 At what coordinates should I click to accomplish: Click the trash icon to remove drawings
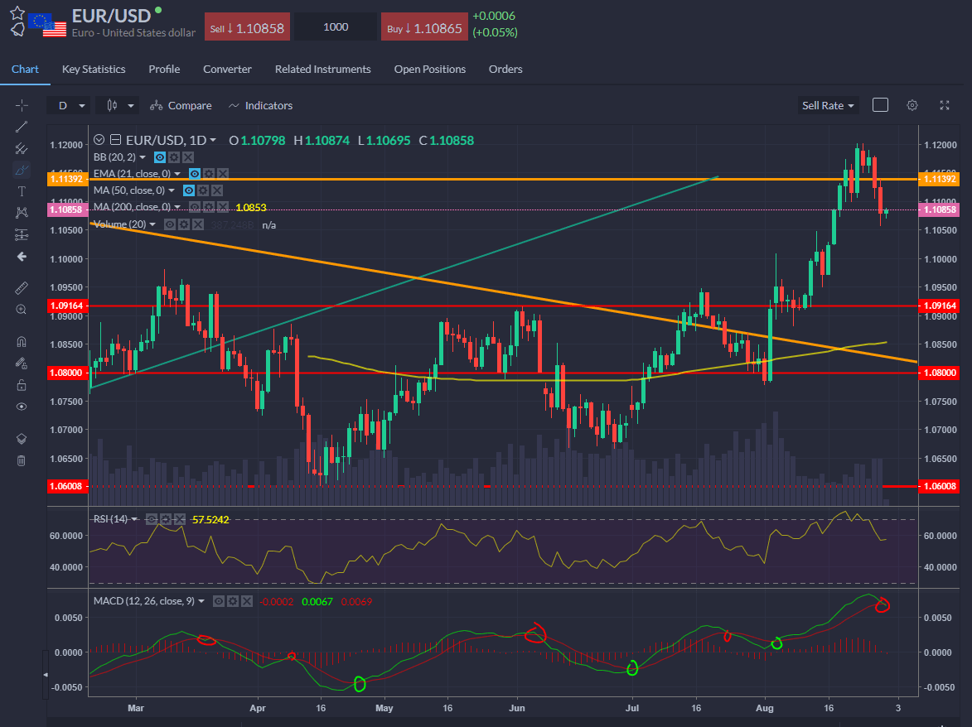tap(22, 460)
